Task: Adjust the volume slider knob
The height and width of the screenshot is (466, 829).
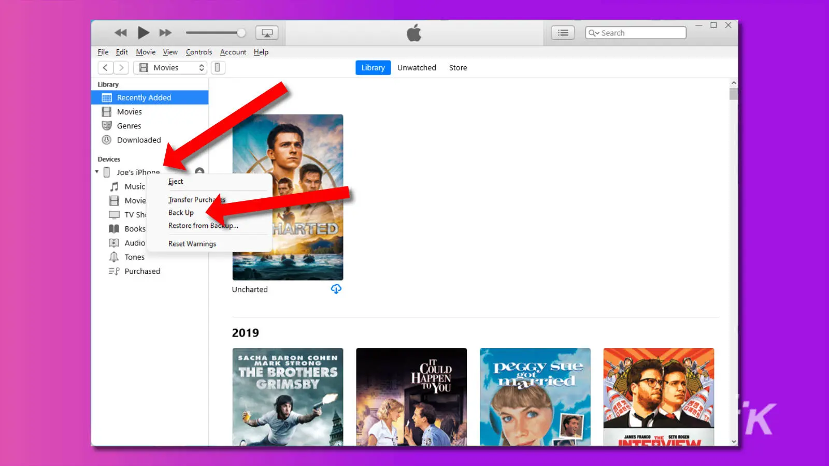Action: tap(241, 33)
